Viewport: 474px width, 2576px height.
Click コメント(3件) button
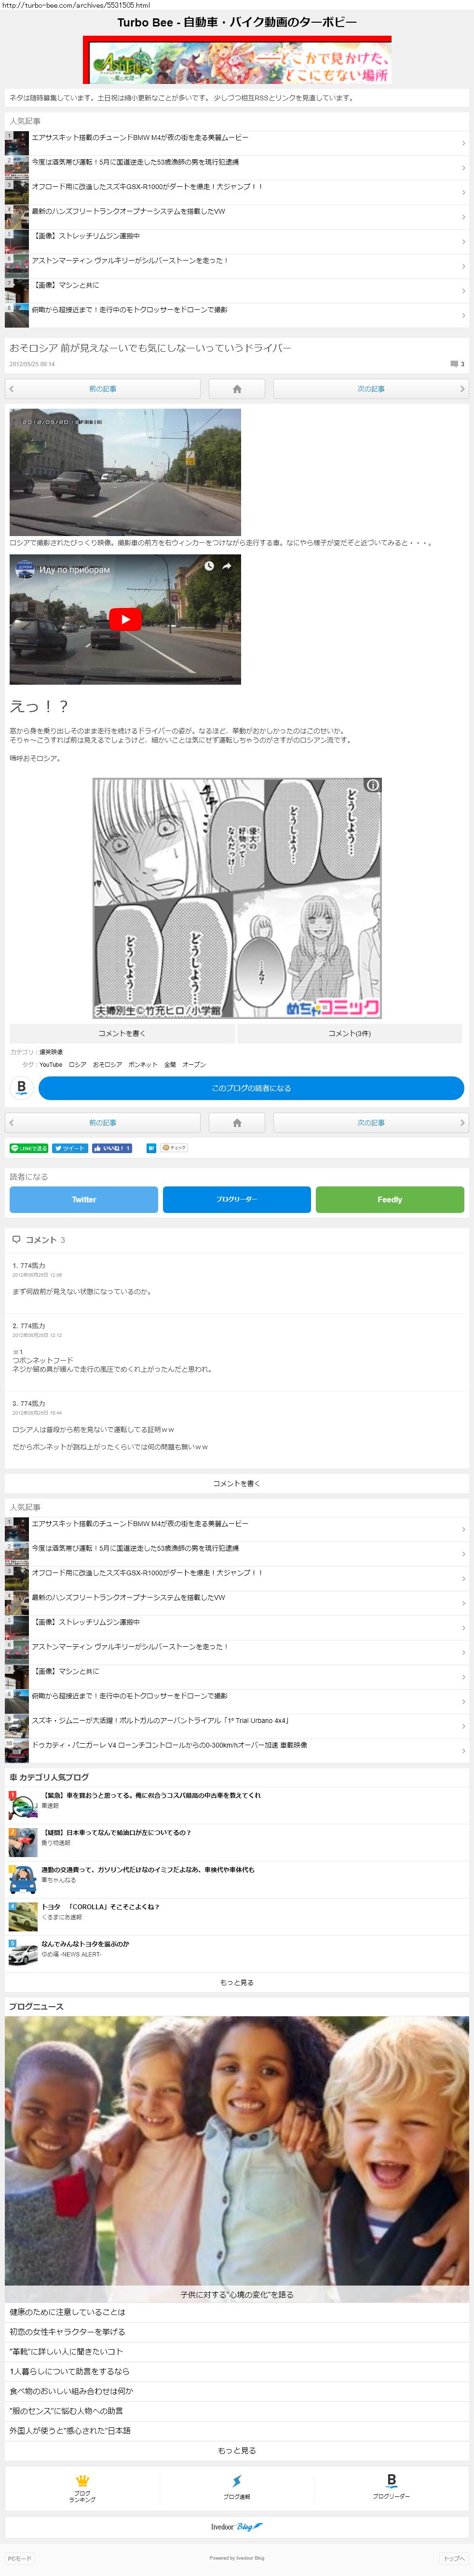[350, 1033]
